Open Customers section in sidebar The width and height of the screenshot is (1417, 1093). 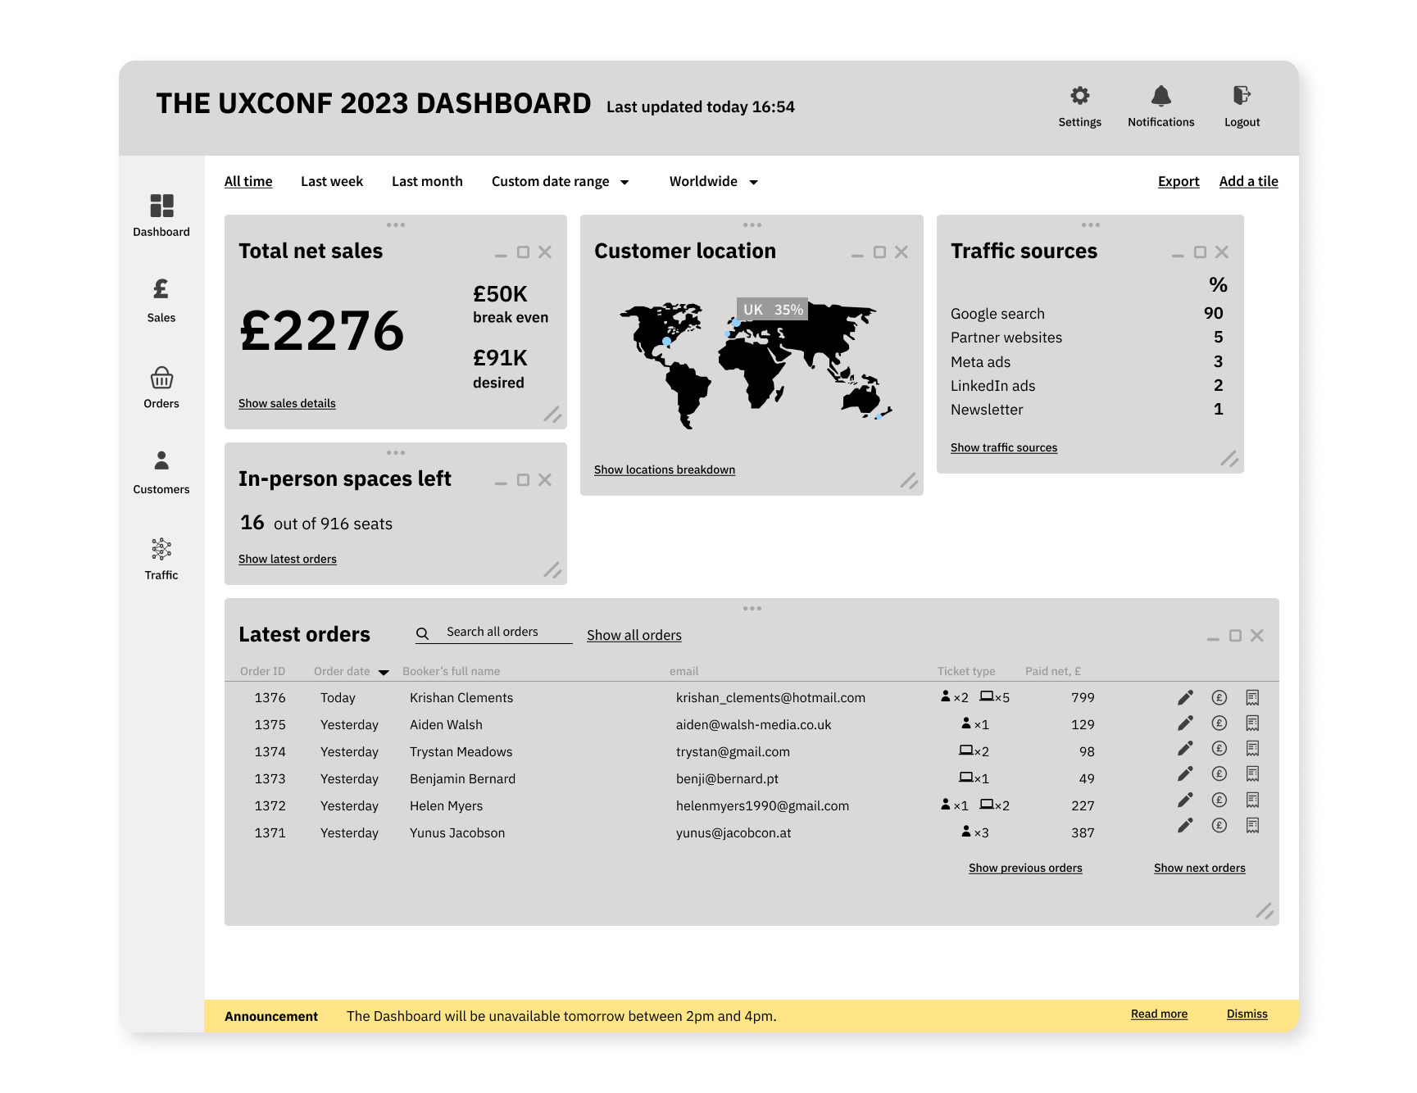coord(161,473)
